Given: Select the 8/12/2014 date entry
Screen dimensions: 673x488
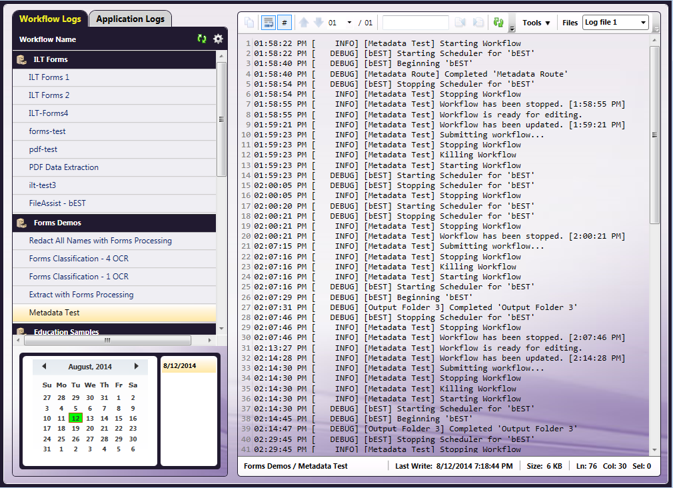Looking at the screenshot, I should pyautogui.click(x=189, y=365).
